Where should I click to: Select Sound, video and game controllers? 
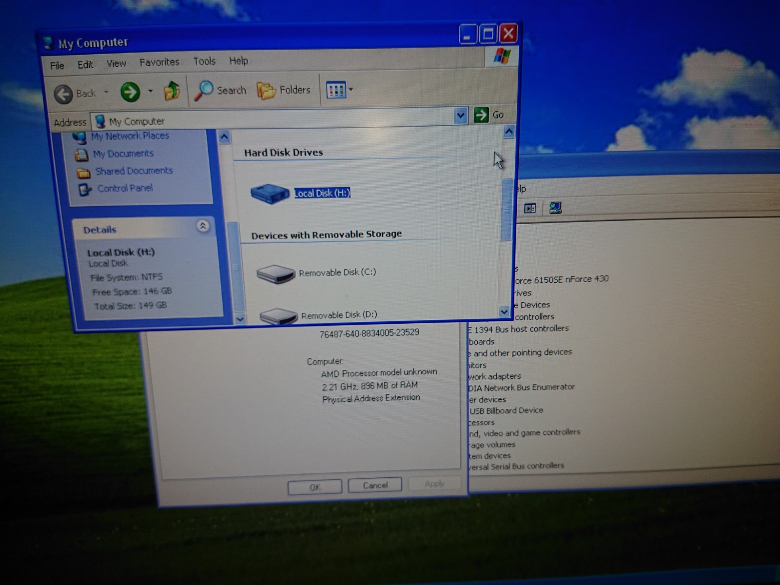click(524, 433)
